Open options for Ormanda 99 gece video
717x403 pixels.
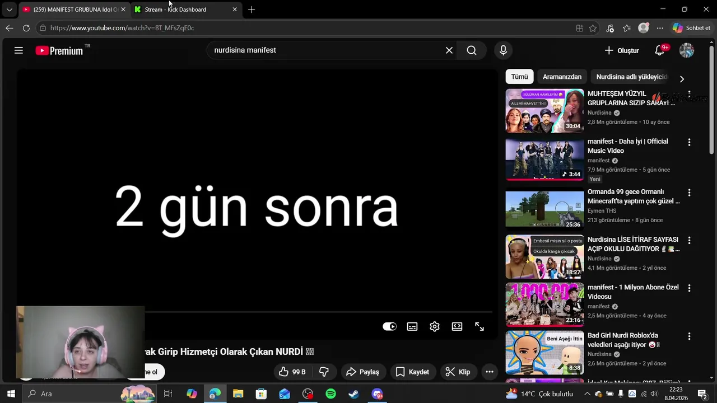coord(690,193)
